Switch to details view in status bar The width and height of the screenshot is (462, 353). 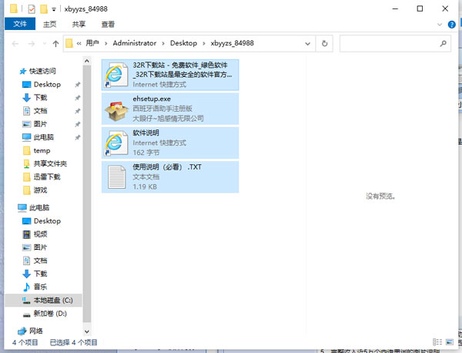coord(437,342)
